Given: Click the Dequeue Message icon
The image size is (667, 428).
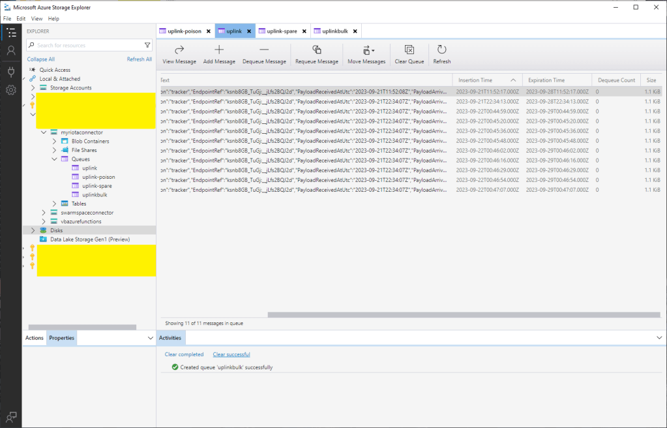Looking at the screenshot, I should (x=264, y=50).
